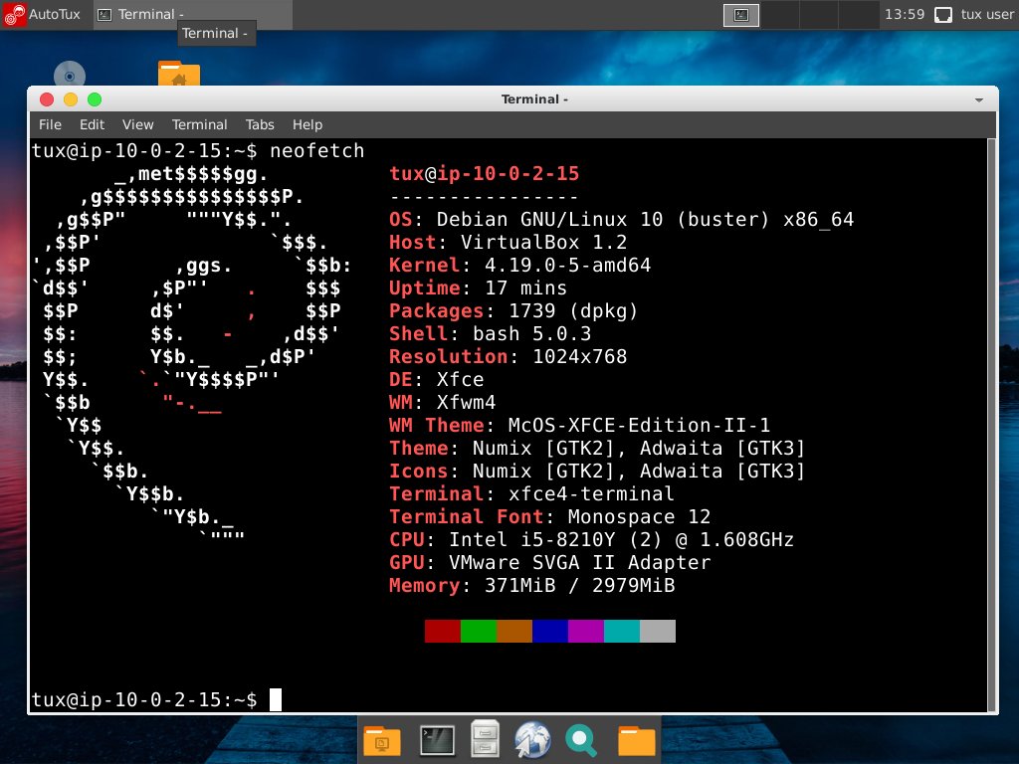Click the network connection icon in panel
Image resolution: width=1019 pixels, height=764 pixels.
tap(943, 14)
